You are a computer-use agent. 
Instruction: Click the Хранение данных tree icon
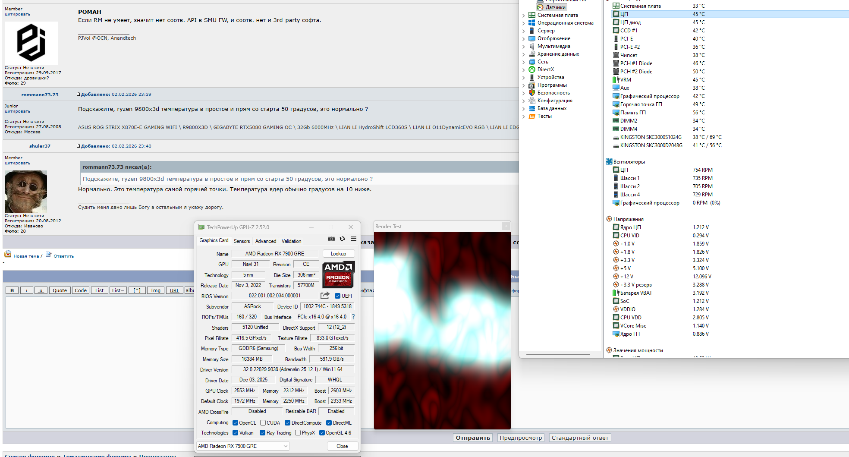point(532,54)
